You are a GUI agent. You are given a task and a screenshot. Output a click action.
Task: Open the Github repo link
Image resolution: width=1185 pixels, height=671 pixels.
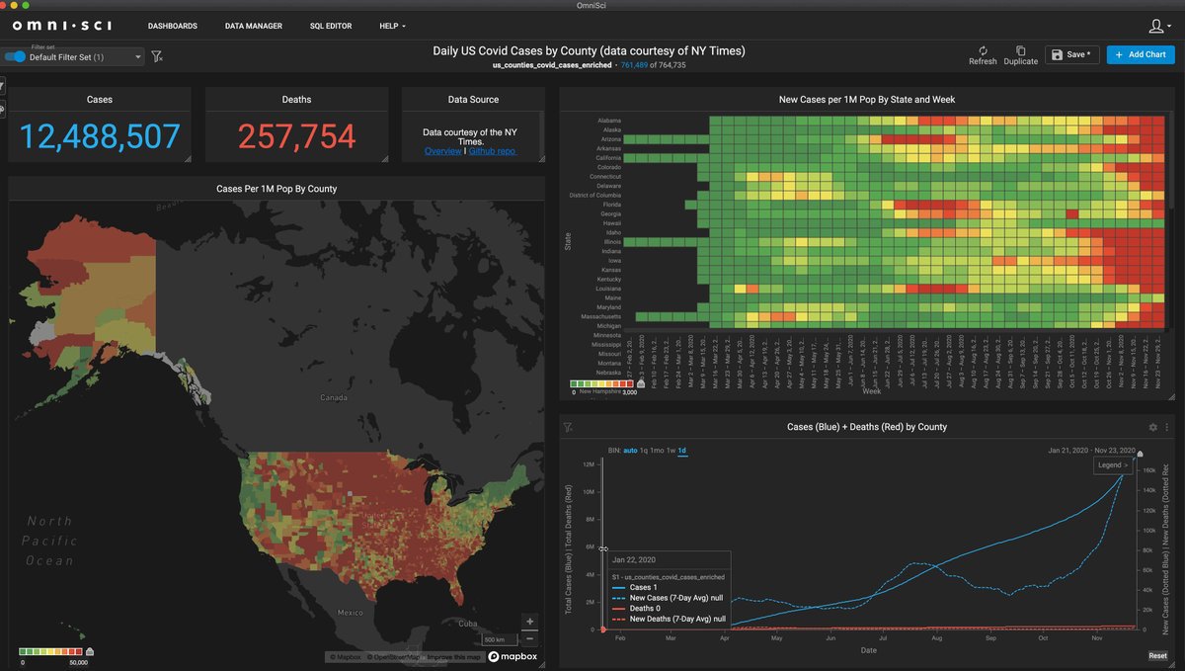tap(492, 151)
